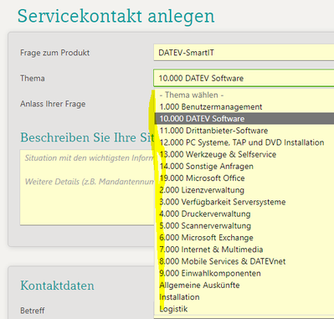The width and height of the screenshot is (334, 319).
Task: Choose 1.000 Benutzermanagement from the list
Action: click(x=244, y=106)
